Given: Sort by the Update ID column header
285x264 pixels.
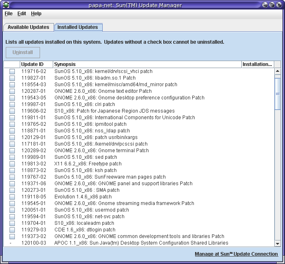Looking at the screenshot, I should [36, 64].
